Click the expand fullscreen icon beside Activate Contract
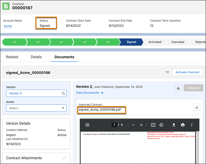The height and width of the screenshot is (164, 206). pos(167,72)
